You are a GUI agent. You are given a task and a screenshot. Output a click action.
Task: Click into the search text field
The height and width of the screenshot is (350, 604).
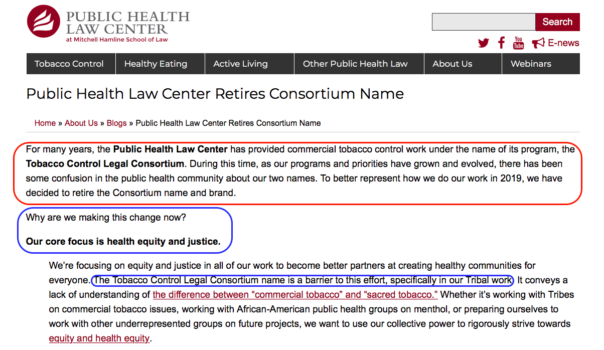[x=484, y=22]
